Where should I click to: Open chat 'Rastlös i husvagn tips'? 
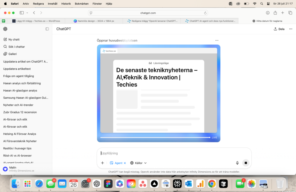click(x=17, y=148)
